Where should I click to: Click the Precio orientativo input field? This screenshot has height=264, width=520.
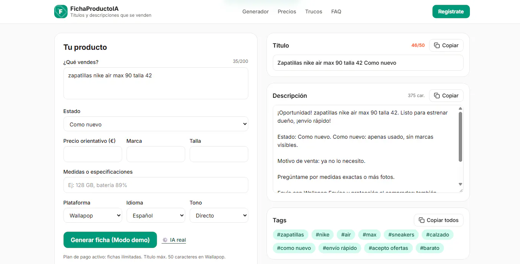click(93, 154)
